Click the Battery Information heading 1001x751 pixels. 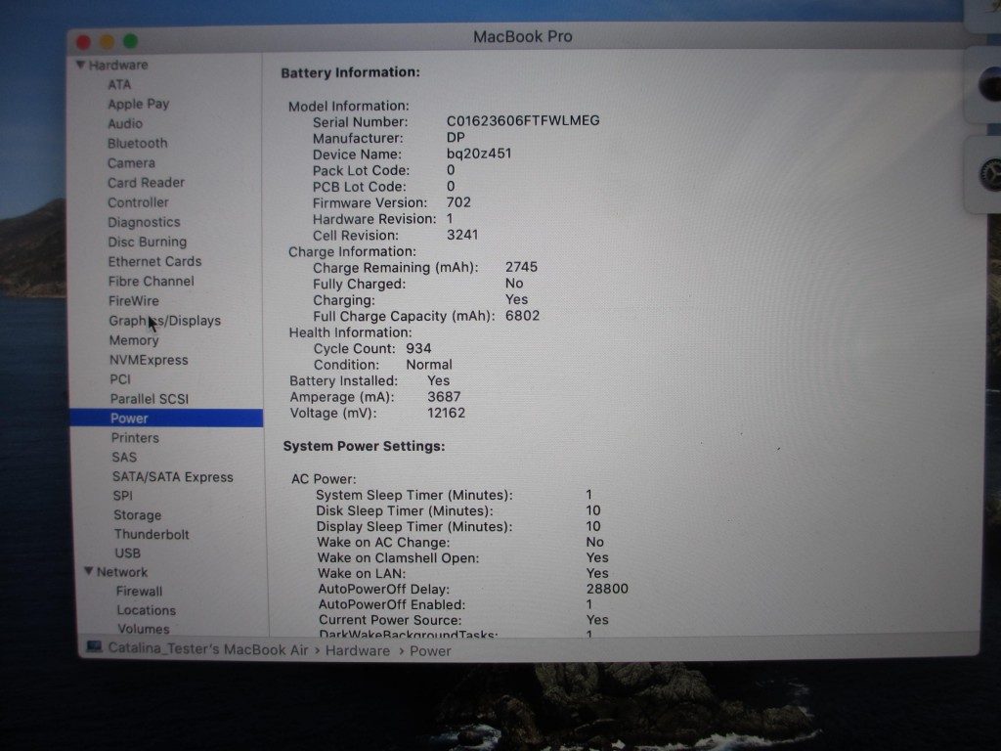coord(351,72)
